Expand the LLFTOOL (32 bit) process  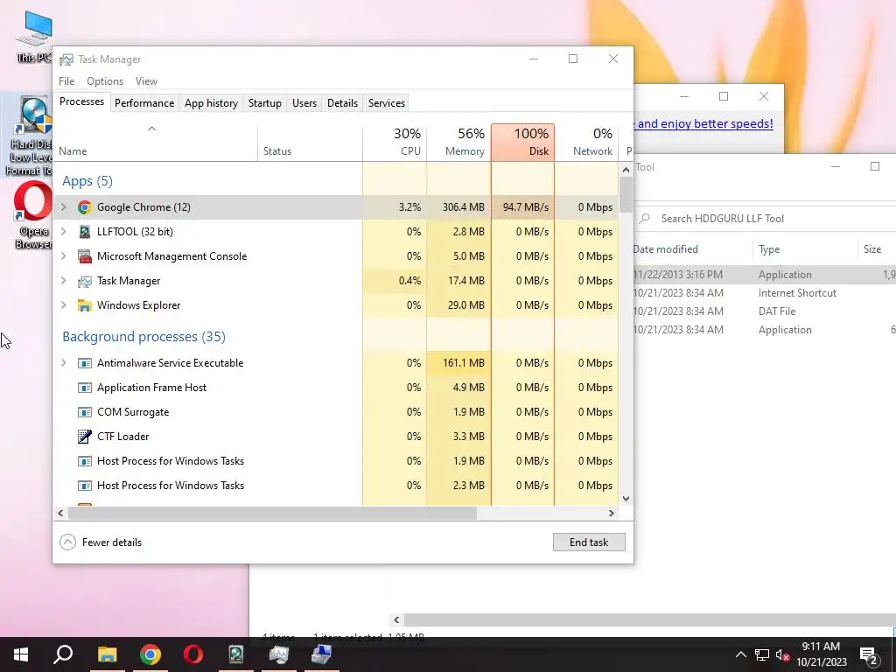point(63,231)
